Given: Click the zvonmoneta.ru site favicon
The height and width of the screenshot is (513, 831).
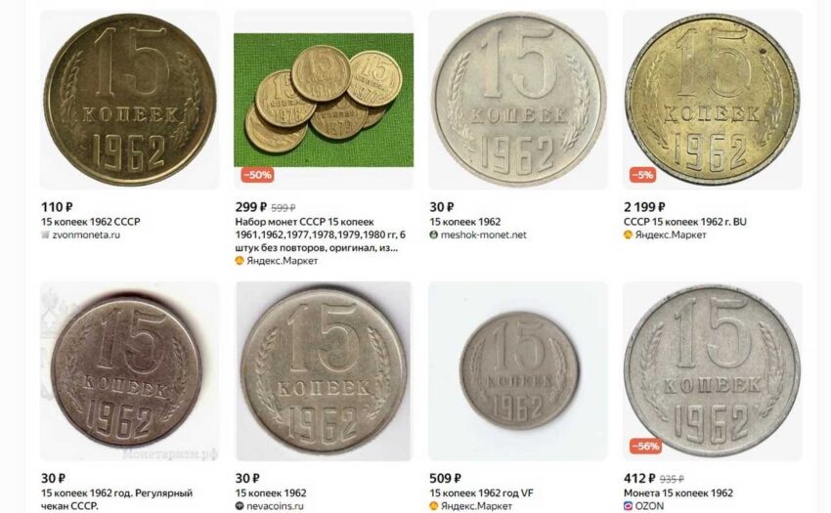Looking at the screenshot, I should 45,235.
